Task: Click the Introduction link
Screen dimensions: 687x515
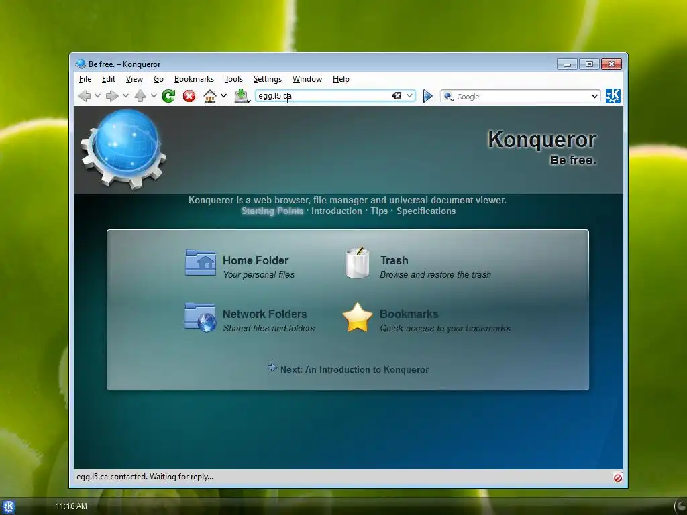Action: pos(337,211)
